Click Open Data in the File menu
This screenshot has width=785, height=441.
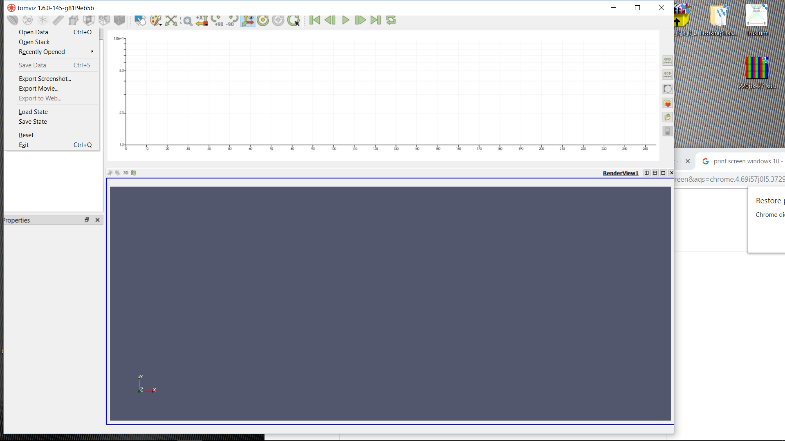[x=33, y=32]
